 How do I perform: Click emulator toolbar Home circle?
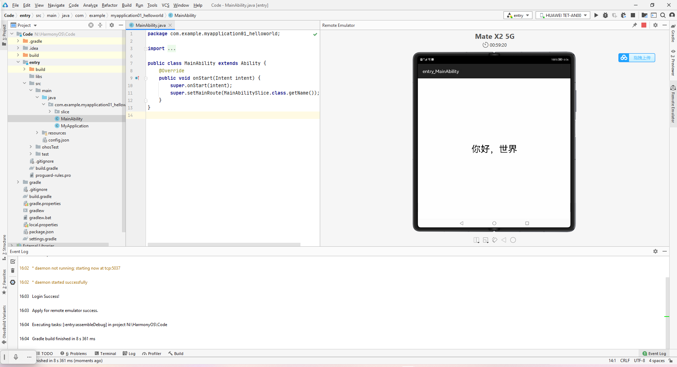(513, 240)
